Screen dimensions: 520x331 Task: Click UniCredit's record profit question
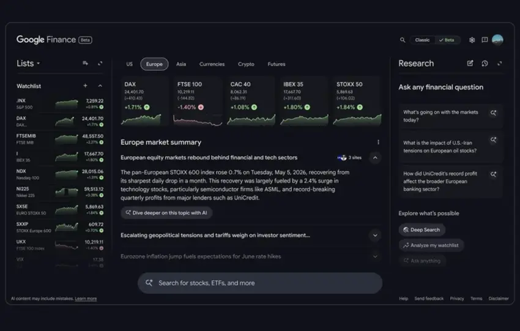pyautogui.click(x=451, y=182)
